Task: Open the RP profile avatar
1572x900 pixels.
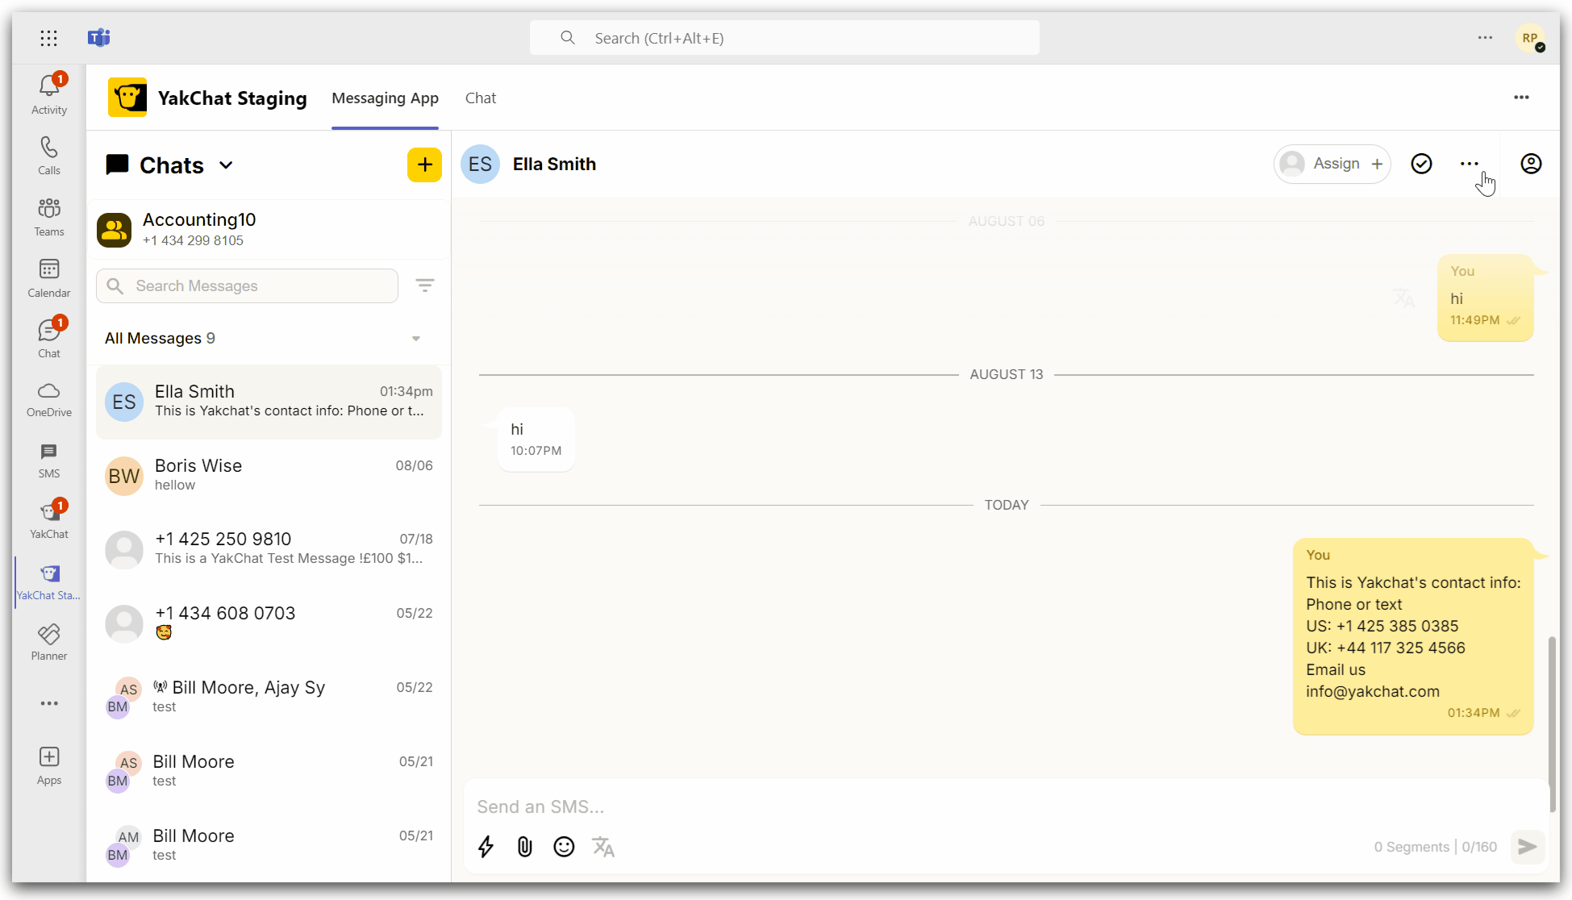Action: click(1530, 38)
